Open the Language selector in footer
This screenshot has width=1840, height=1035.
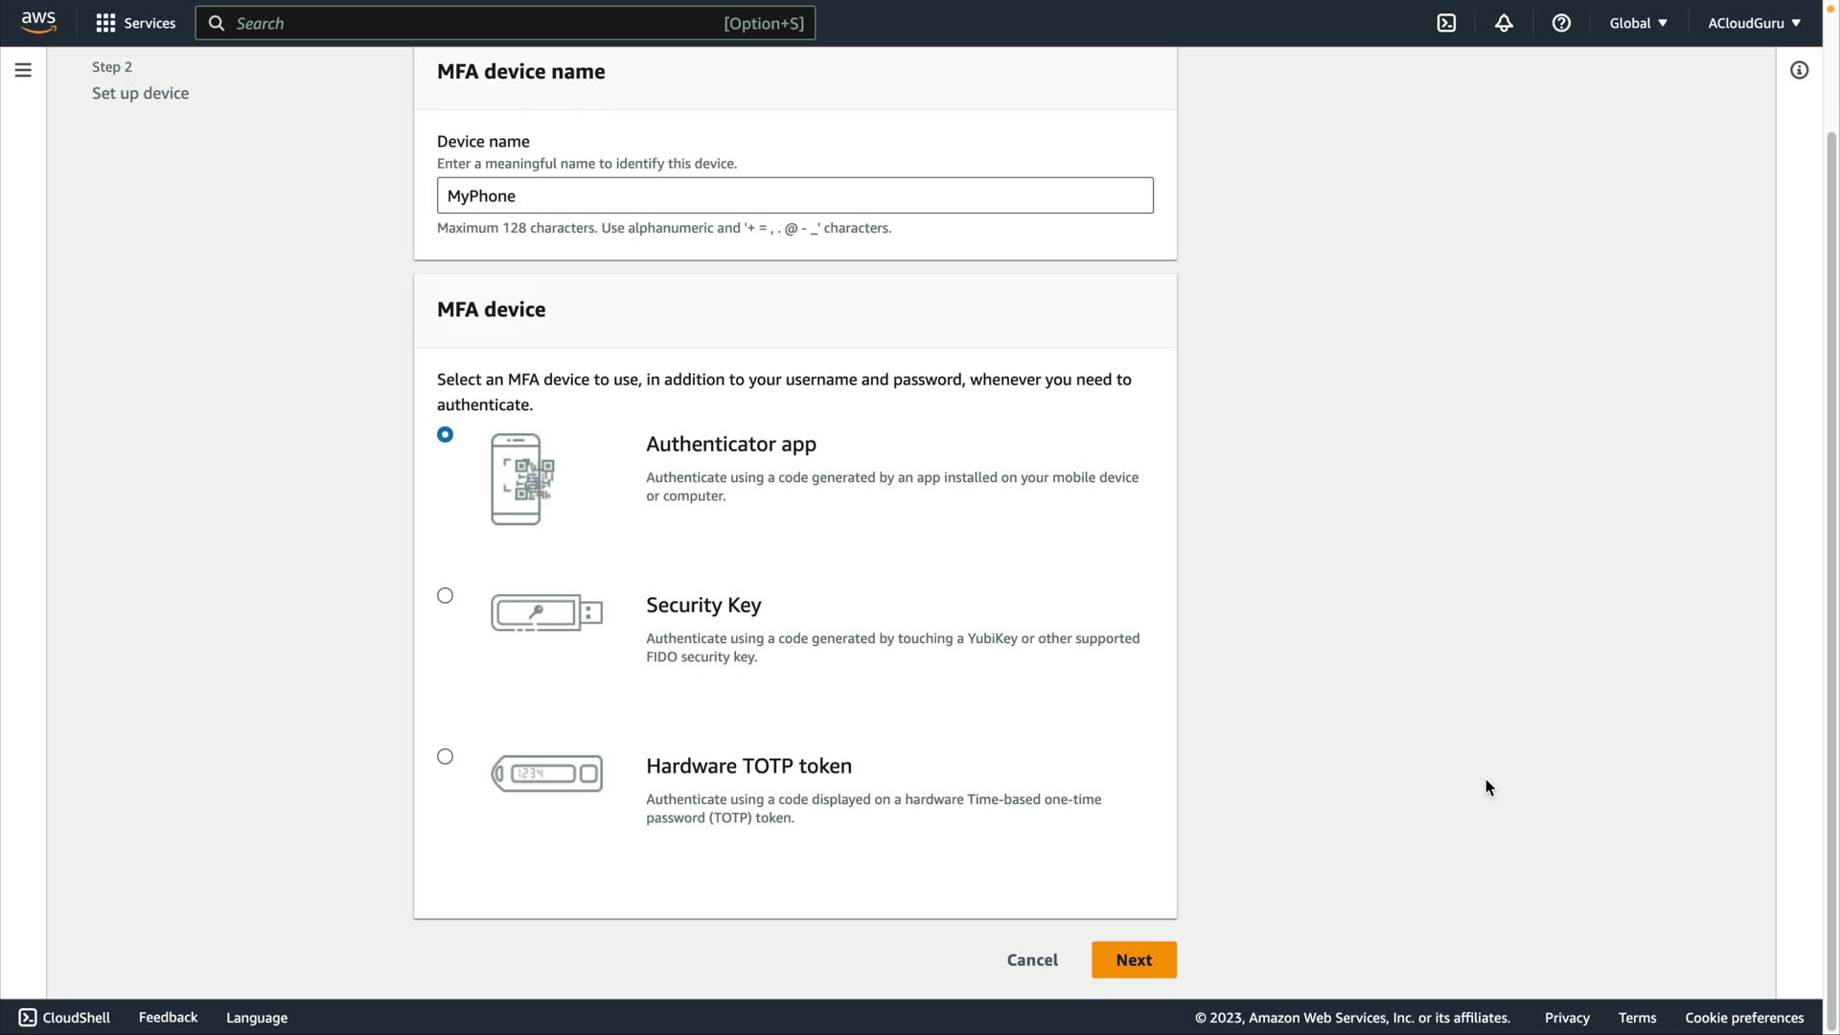(x=257, y=1018)
